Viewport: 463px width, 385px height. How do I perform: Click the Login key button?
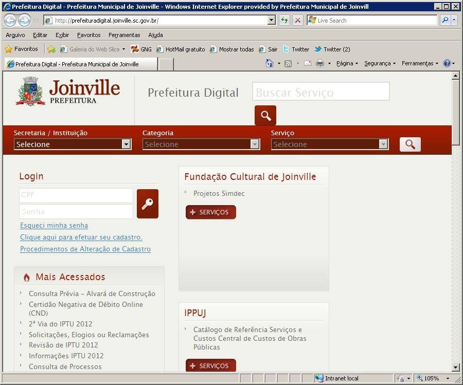tap(148, 204)
